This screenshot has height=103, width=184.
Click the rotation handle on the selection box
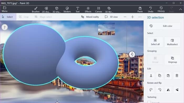132,54
